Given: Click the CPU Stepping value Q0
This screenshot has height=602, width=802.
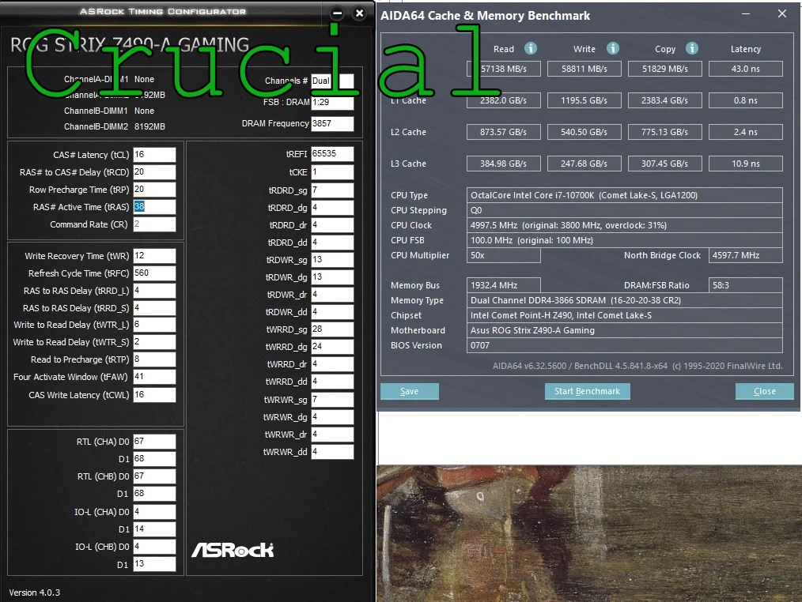Looking at the screenshot, I should [625, 211].
